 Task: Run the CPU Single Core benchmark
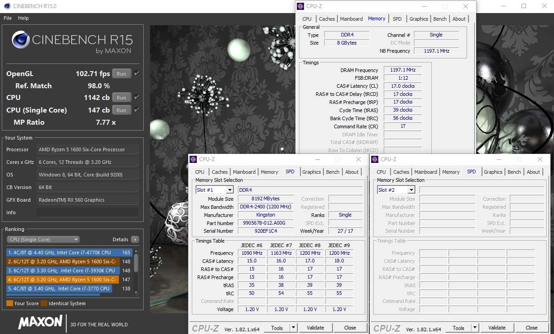(122, 110)
